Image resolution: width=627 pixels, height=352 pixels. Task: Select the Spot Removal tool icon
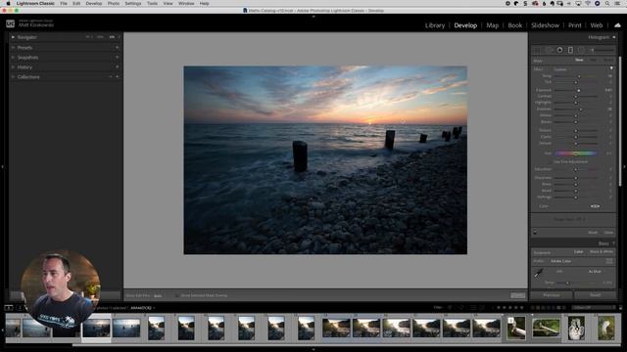click(x=549, y=50)
